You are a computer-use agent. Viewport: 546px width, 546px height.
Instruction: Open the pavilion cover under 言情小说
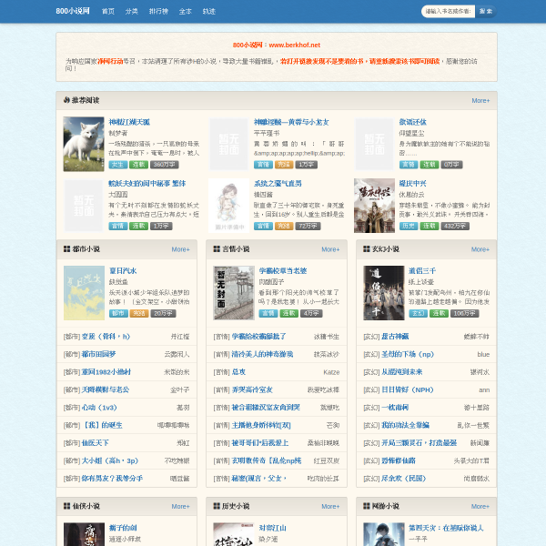click(x=234, y=293)
